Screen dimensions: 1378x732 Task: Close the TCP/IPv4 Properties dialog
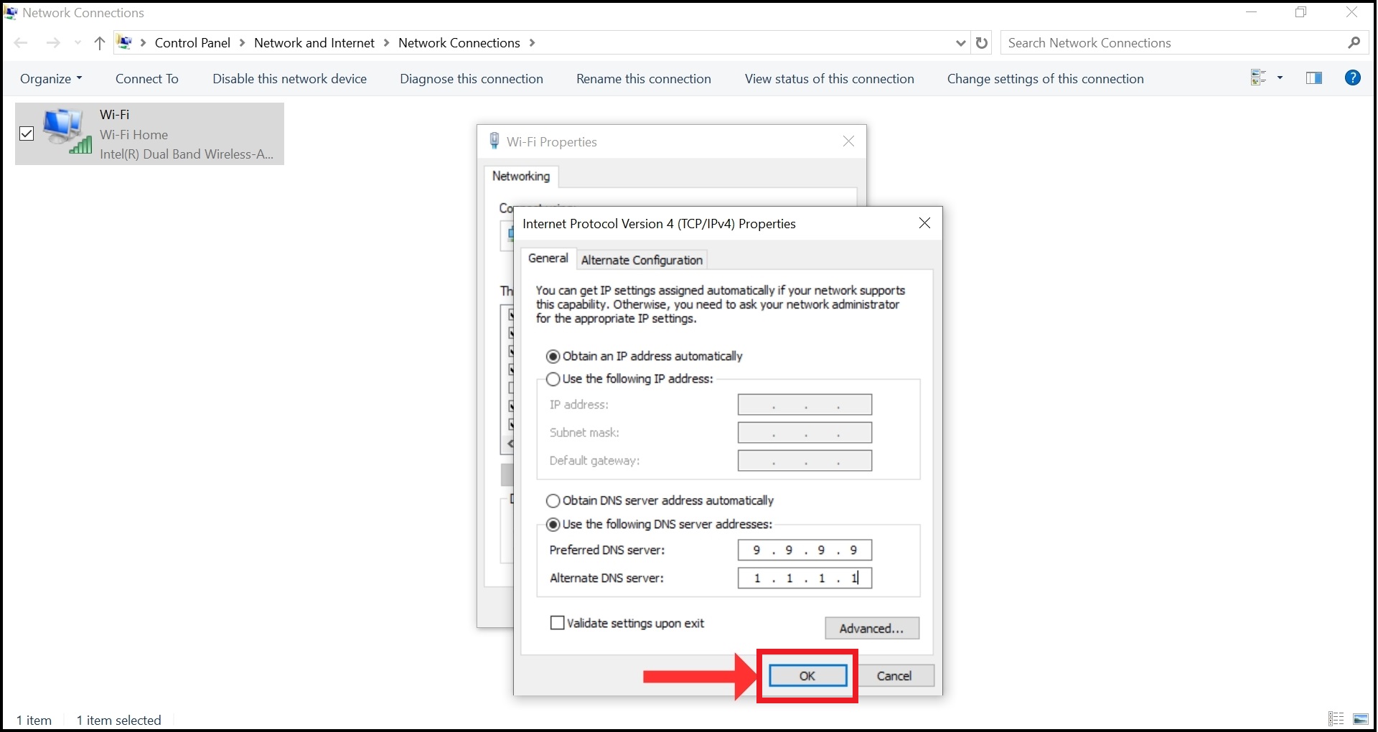tap(924, 223)
